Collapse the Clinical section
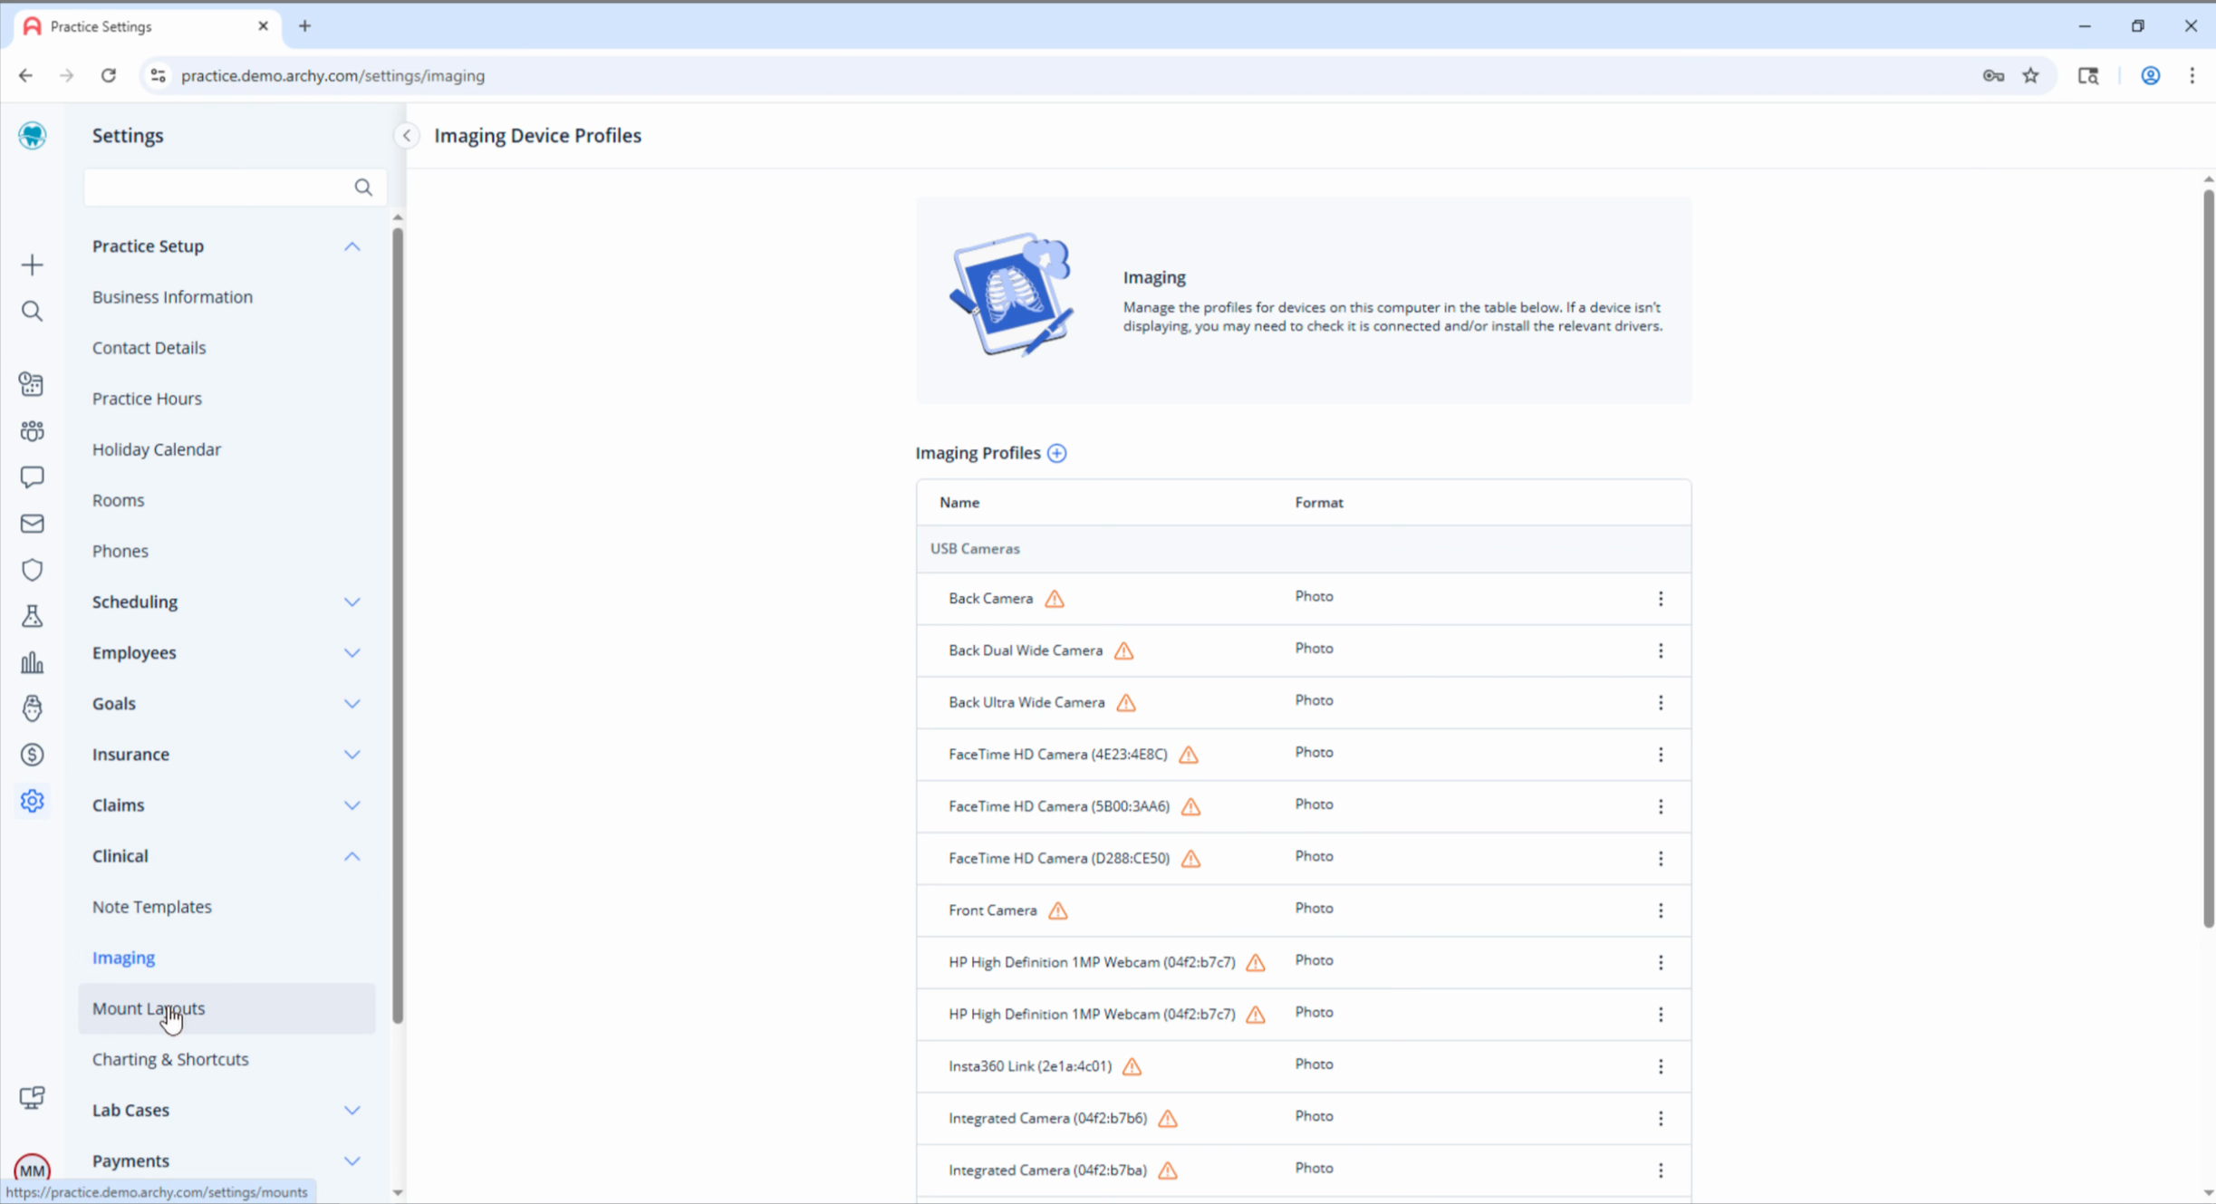 (352, 856)
